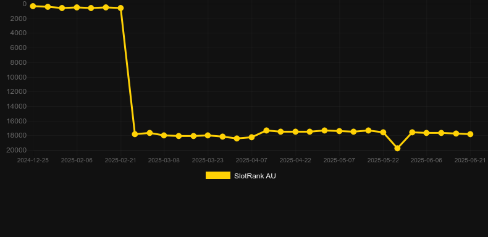Click the 2024-12-25 x-axis date label
This screenshot has height=237, width=488.
pos(33,160)
